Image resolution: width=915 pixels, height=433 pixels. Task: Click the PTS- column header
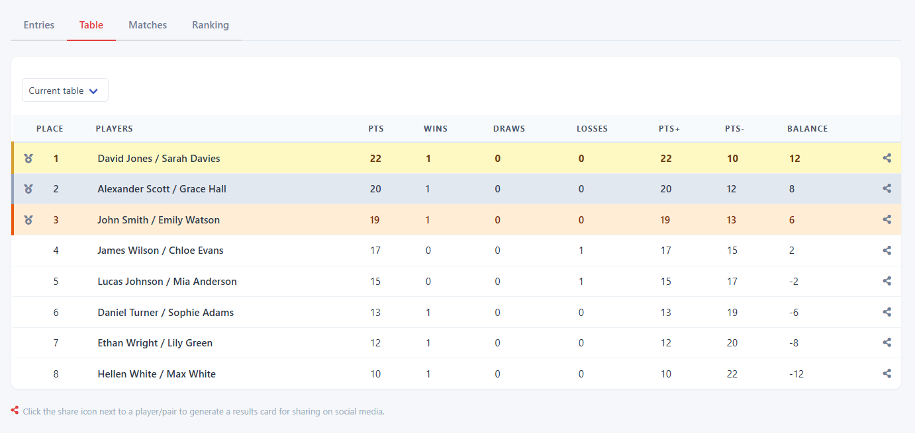point(735,129)
